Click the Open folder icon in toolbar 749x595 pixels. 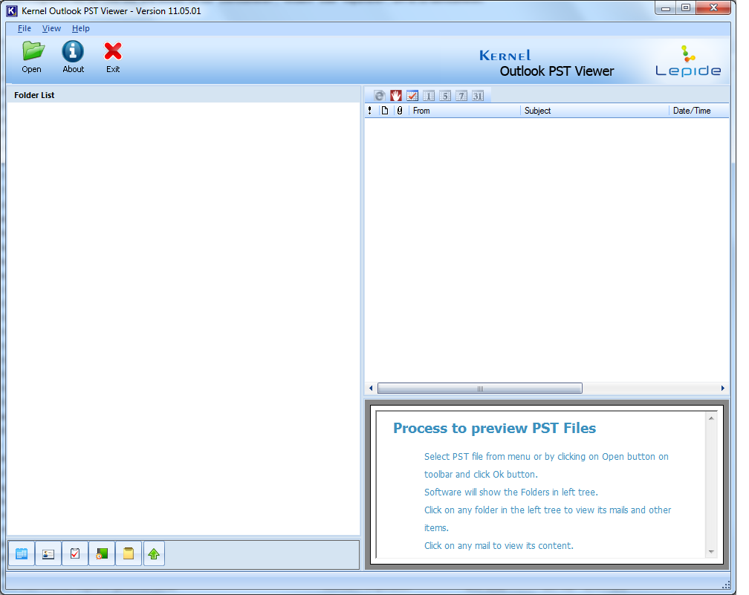32,52
